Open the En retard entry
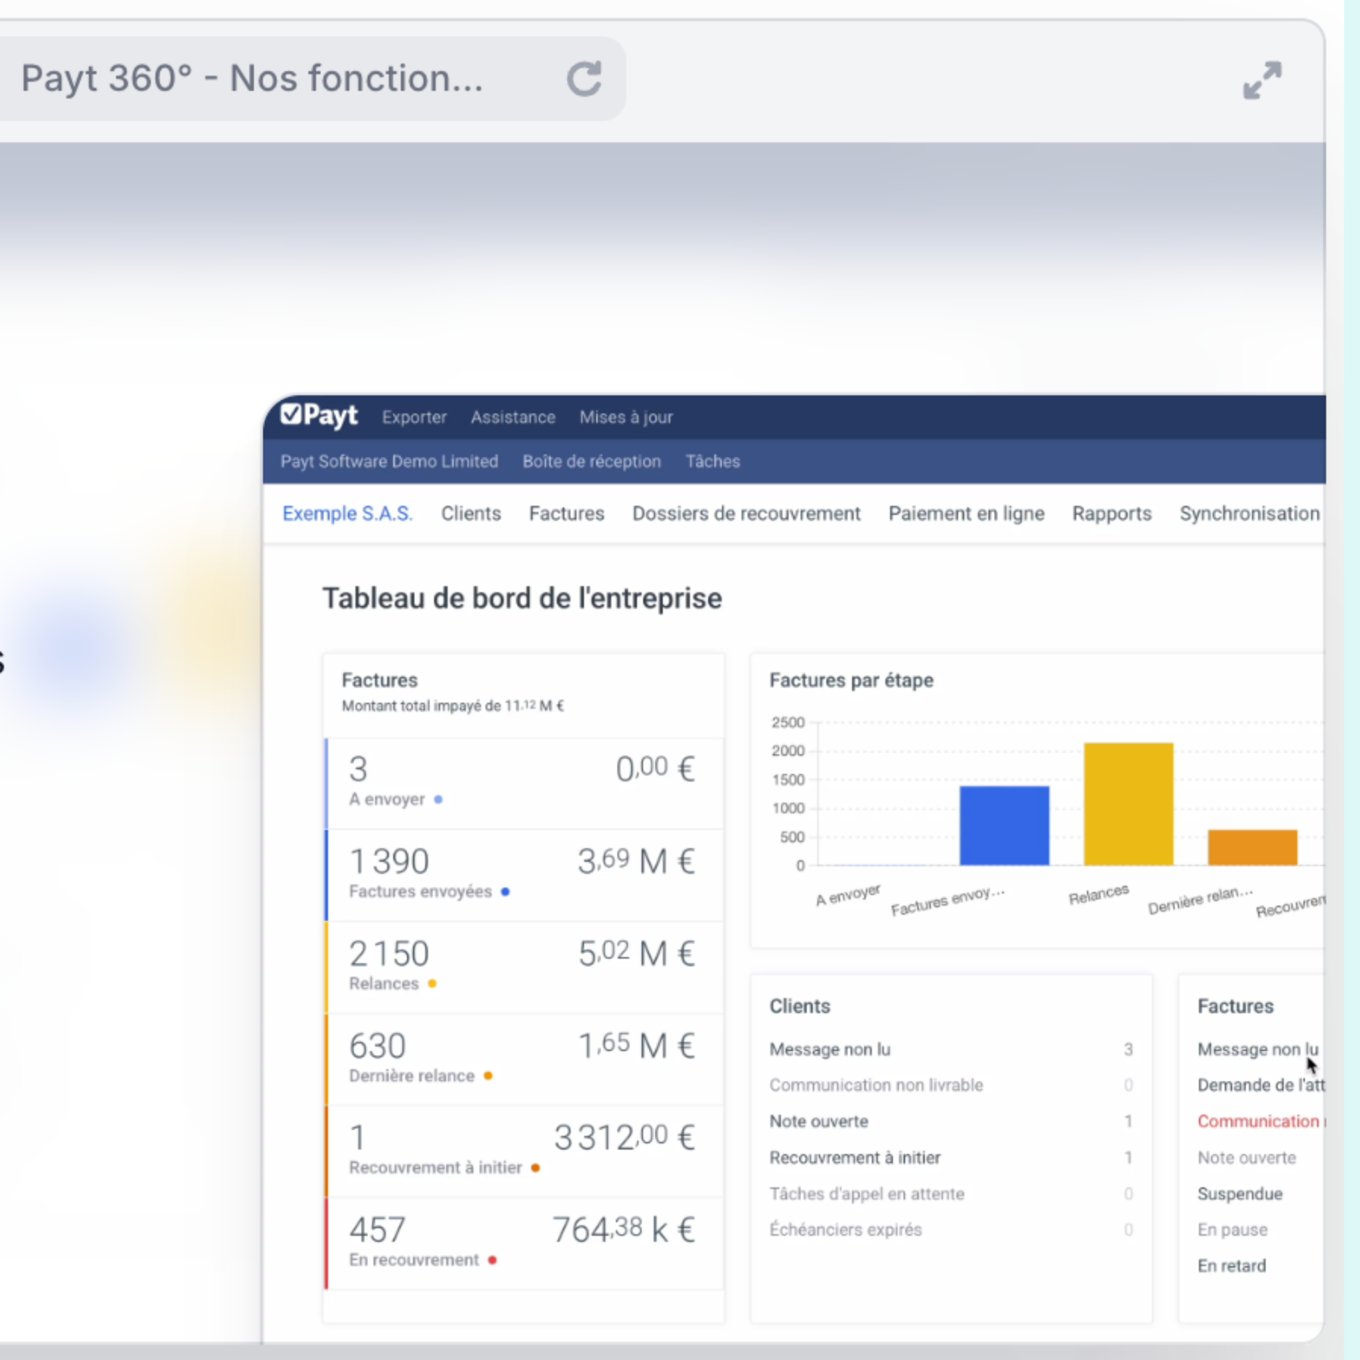 1231,1265
